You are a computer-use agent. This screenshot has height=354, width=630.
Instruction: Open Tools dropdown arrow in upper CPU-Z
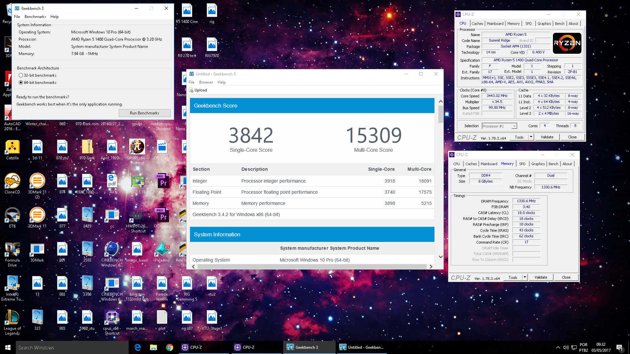531,137
